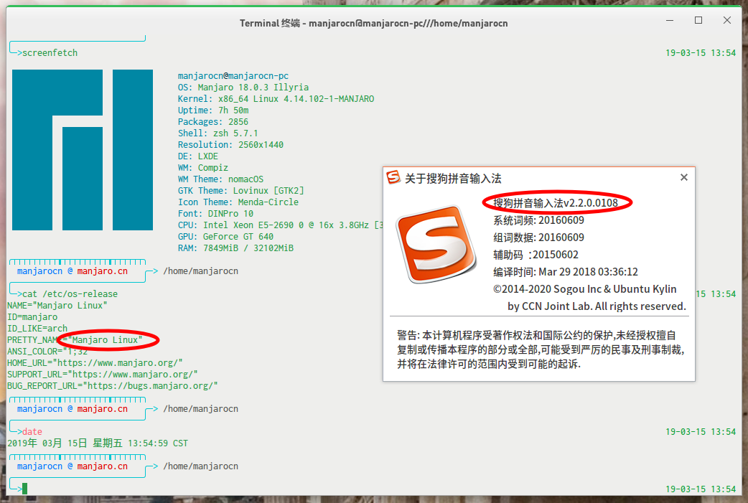Viewport: 748px width, 503px height.
Task: Click the 'Uptime: 7h 50m' line
Action: coord(213,110)
